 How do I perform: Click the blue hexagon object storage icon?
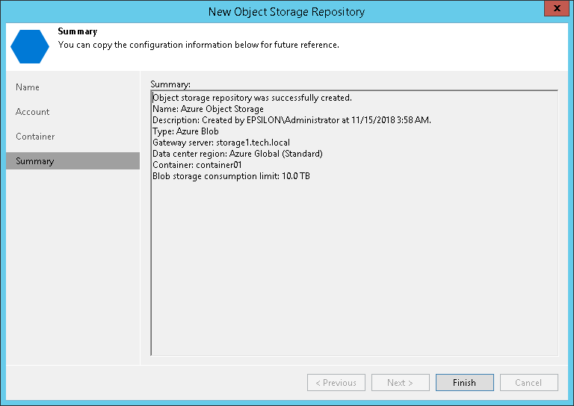pos(30,46)
